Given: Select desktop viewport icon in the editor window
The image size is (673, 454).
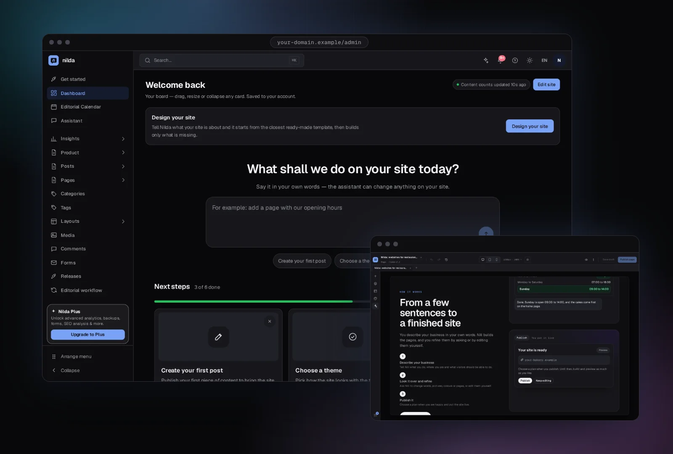Looking at the screenshot, I should [483, 260].
